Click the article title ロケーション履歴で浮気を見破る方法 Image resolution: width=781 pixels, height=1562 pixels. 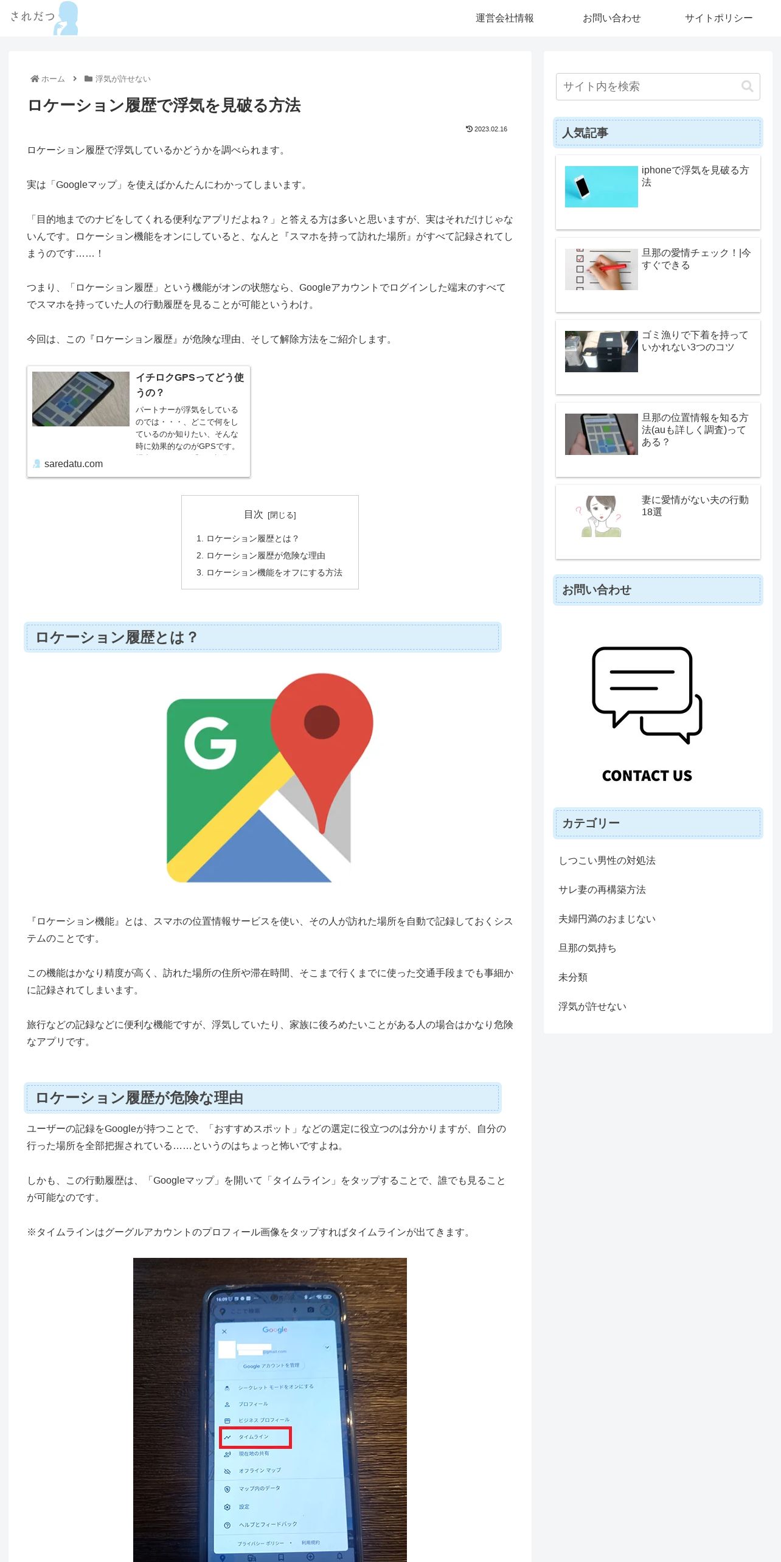[164, 105]
